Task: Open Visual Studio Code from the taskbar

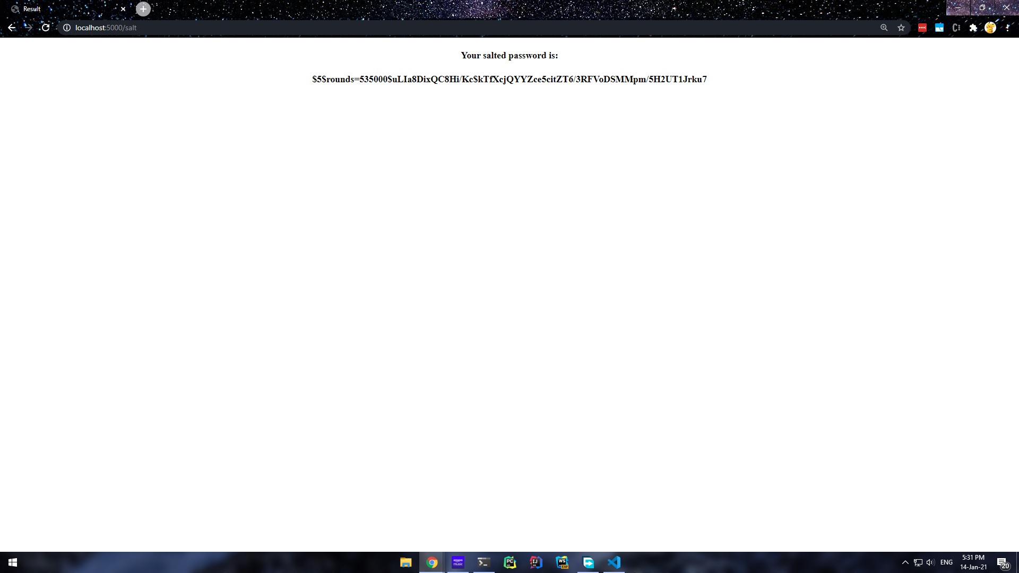Action: pyautogui.click(x=614, y=562)
